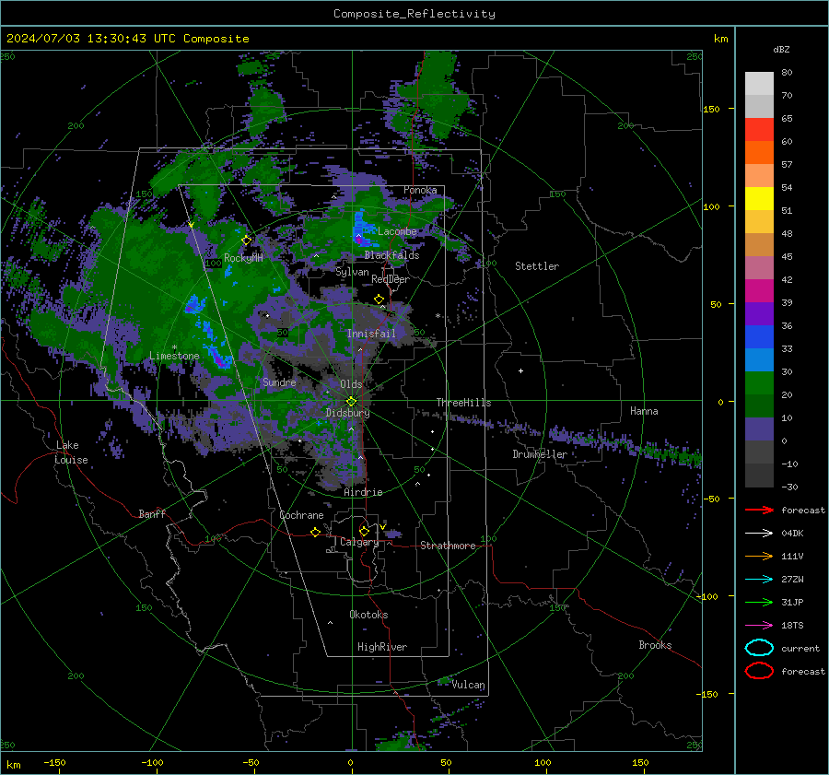The height and width of the screenshot is (775, 829).
Task: Click the 30 dBZ blue color swatch
Action: coord(759,359)
